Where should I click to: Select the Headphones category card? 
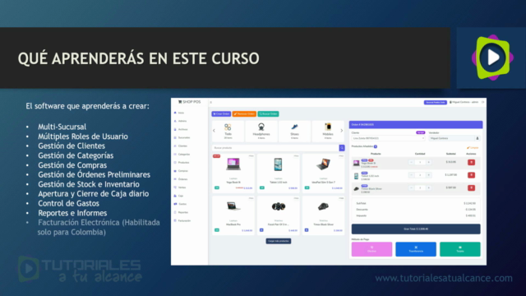tap(261, 132)
